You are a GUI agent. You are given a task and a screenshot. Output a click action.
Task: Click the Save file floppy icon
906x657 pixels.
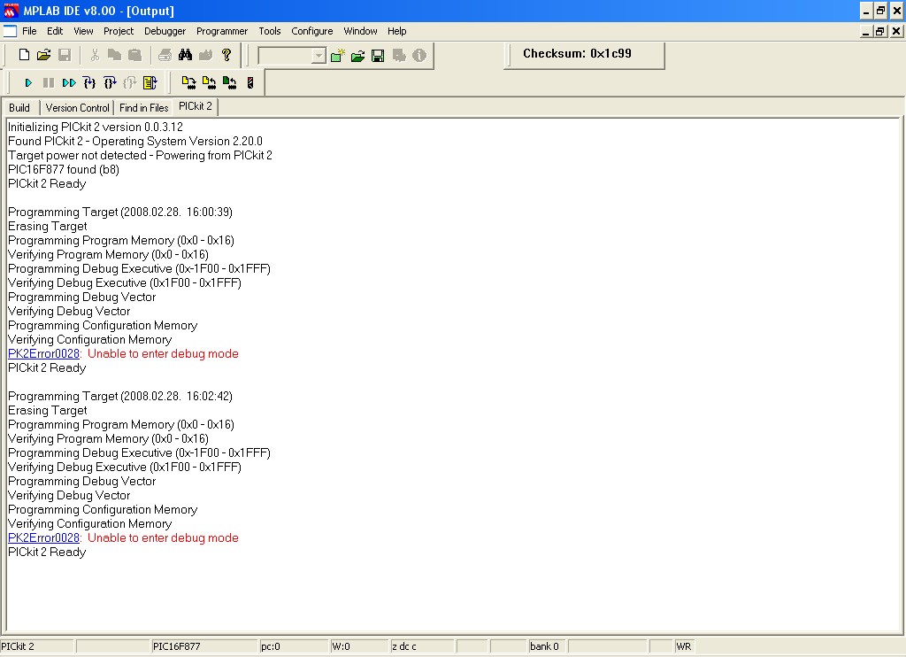(64, 55)
